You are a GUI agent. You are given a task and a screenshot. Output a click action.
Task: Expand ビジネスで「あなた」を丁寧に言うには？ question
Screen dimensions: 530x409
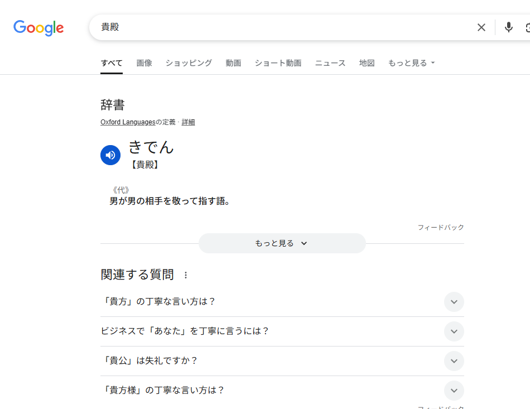pyautogui.click(x=454, y=331)
